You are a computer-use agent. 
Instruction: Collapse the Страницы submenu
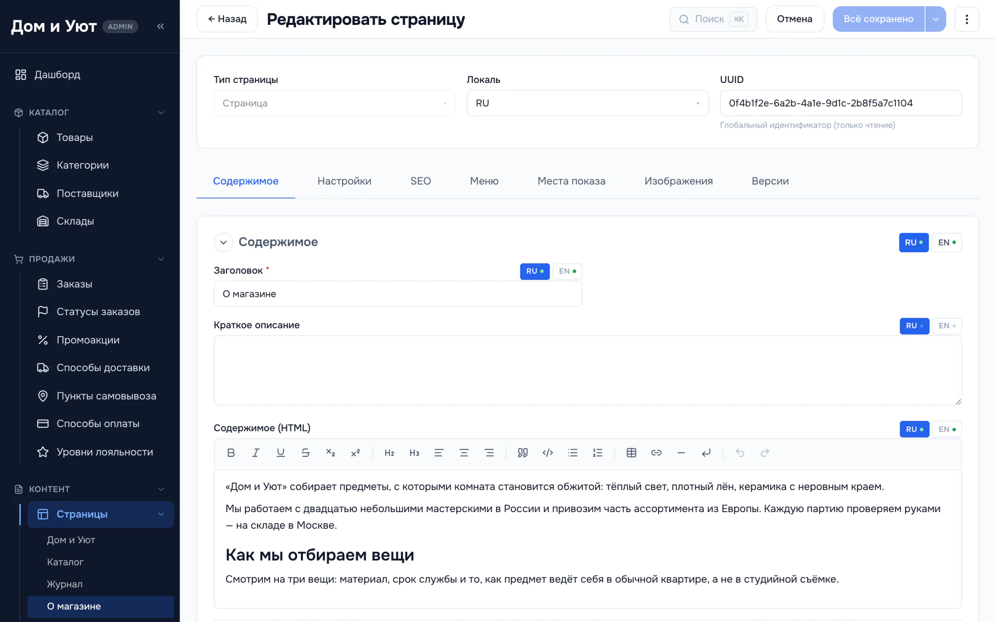[x=161, y=514]
